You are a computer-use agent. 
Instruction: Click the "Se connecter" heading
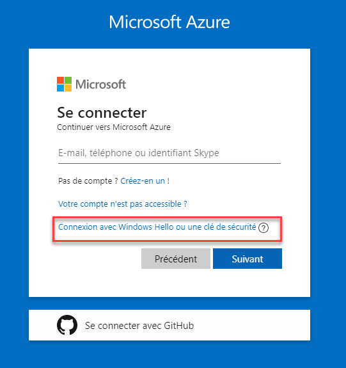coord(102,113)
